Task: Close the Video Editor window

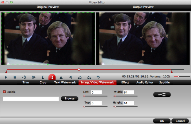Action: pos(3,2)
